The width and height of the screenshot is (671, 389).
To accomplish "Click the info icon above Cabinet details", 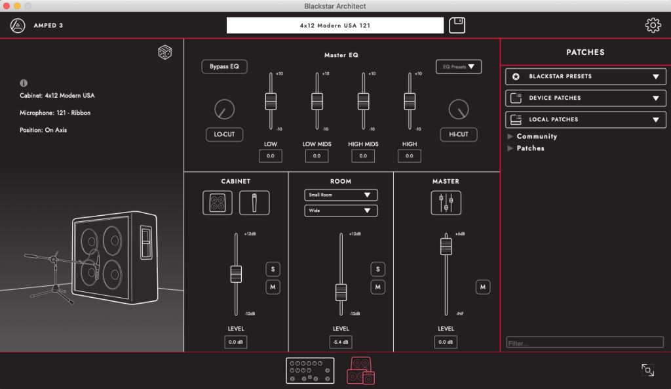I will (x=24, y=83).
